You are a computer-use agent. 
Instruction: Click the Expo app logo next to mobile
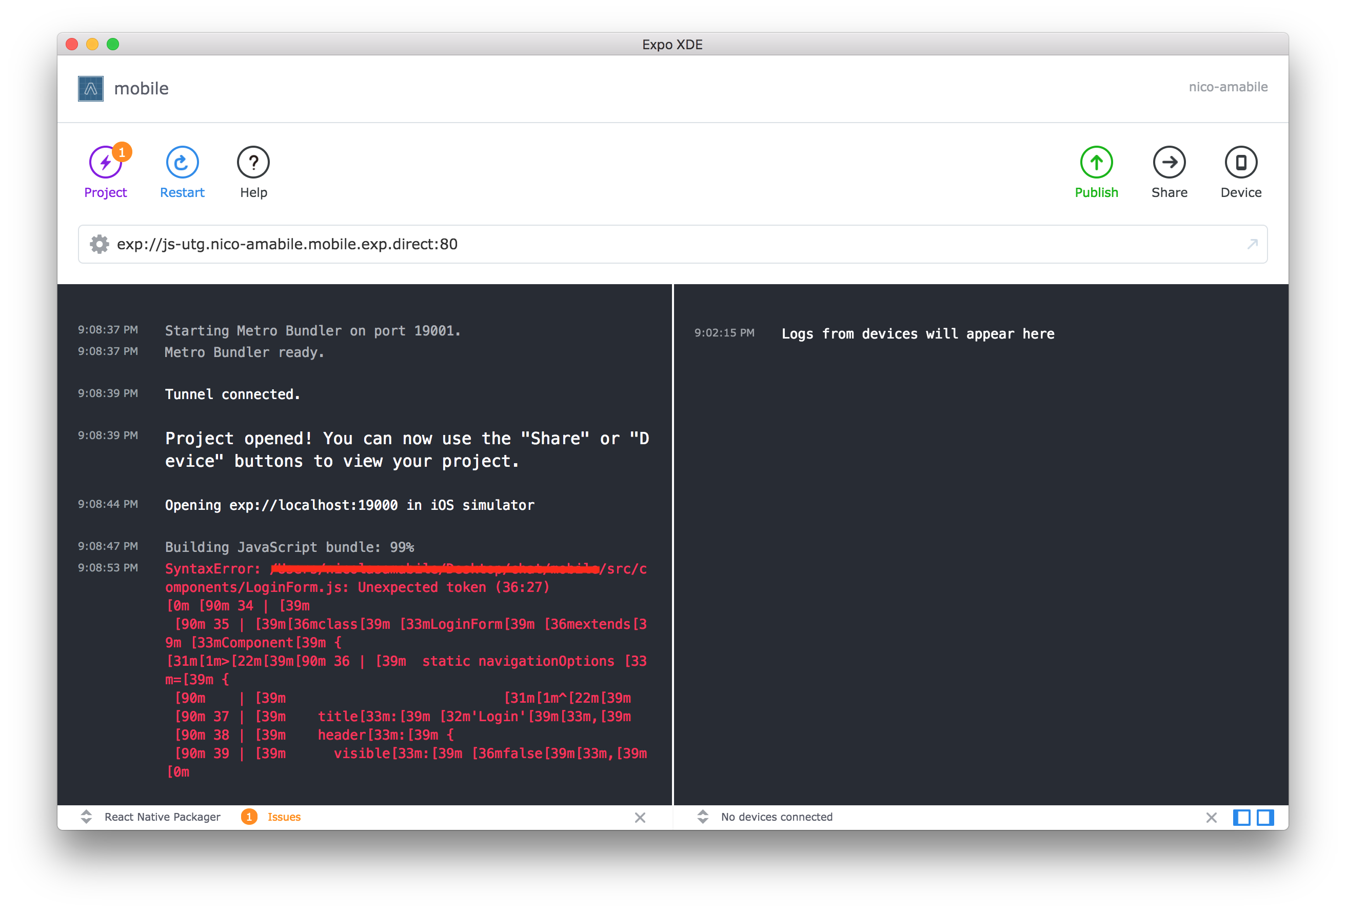click(90, 88)
